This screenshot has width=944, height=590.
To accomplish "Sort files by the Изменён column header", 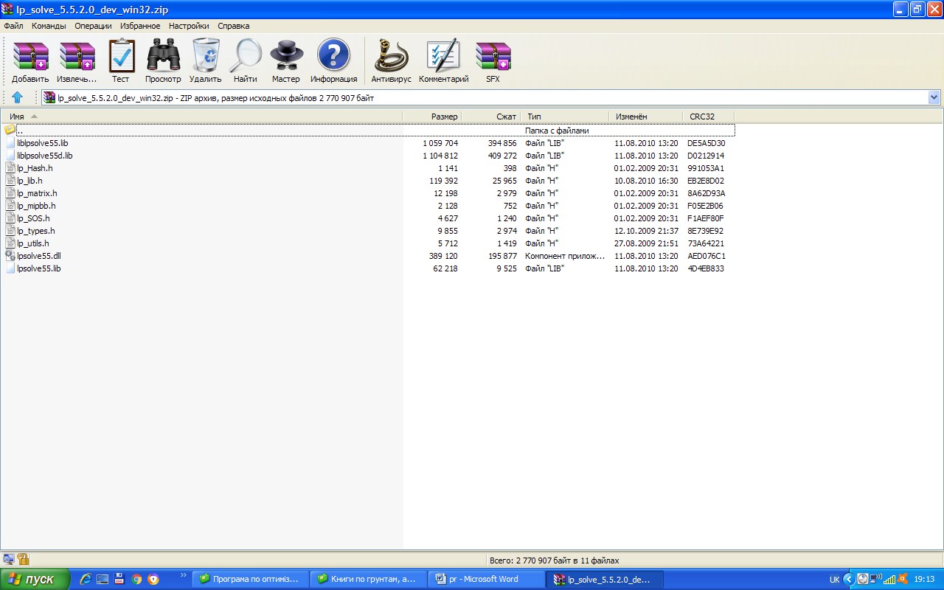I will coord(646,117).
